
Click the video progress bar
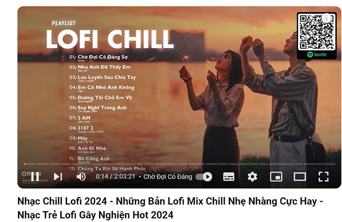(x=180, y=164)
